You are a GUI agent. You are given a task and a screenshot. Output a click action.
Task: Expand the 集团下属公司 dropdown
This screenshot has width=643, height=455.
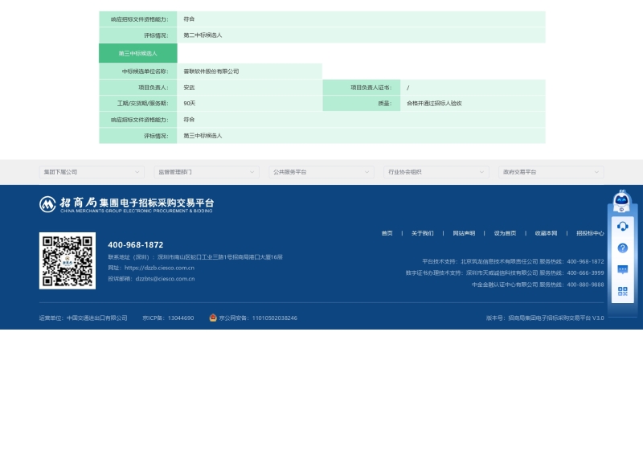point(92,172)
